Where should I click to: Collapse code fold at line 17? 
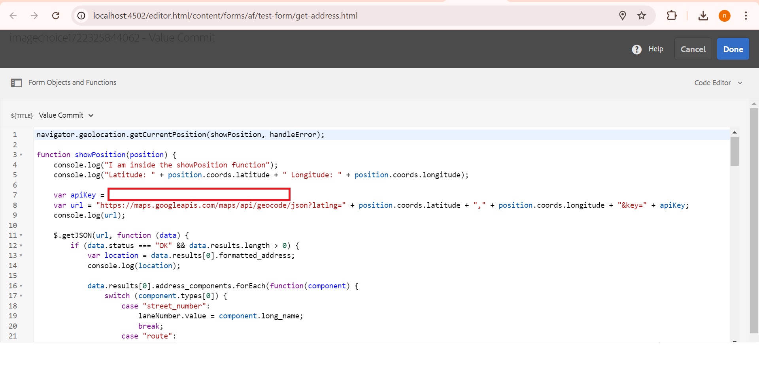pyautogui.click(x=21, y=296)
